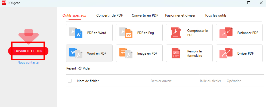
Task: Click the Opération column header
Action: [234, 81]
